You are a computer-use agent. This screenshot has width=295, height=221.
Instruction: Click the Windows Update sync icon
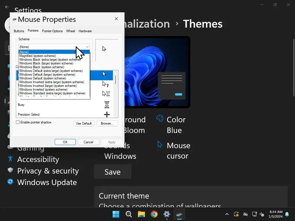pos(10,182)
